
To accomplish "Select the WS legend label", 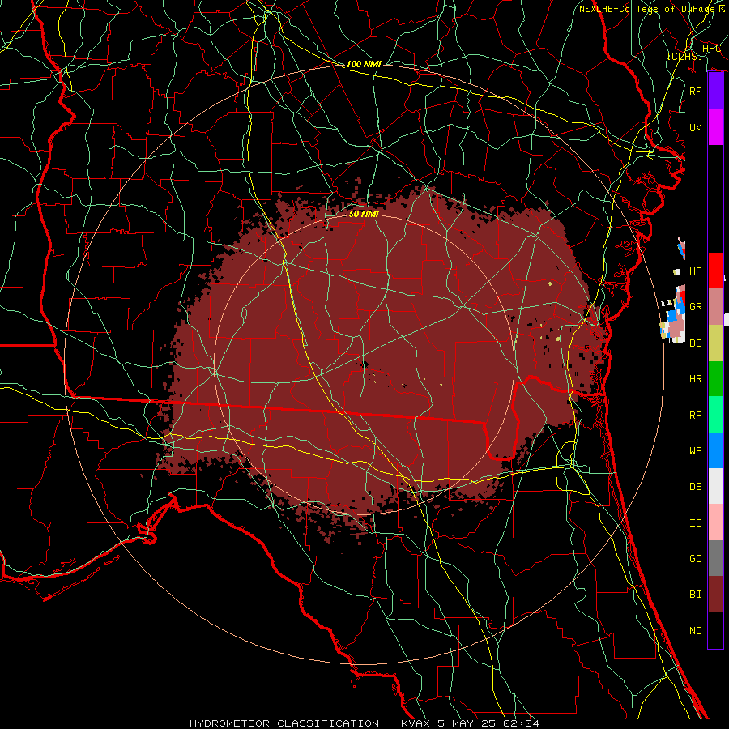I will 695,450.
